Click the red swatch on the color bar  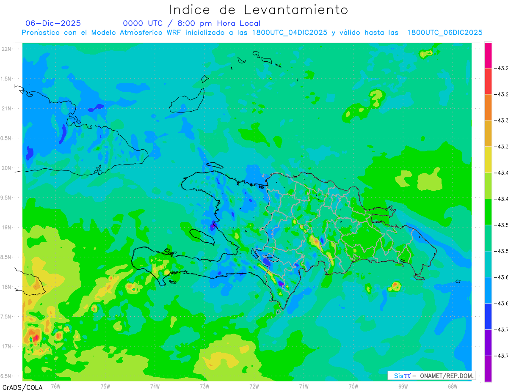(488, 81)
